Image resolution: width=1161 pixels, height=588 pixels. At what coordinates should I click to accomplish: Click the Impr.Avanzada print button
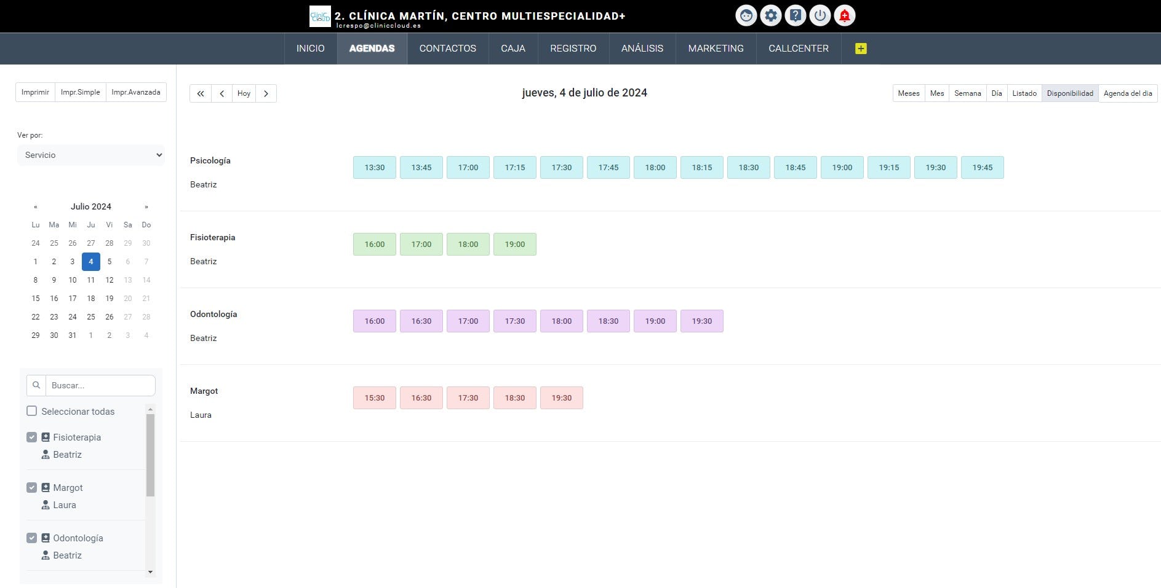click(x=135, y=92)
